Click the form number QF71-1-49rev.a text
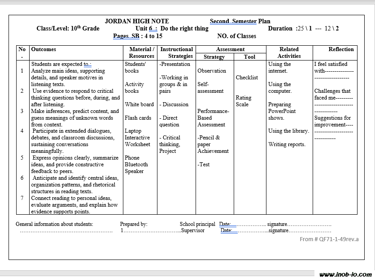The image size is (375, 277). click(329, 239)
